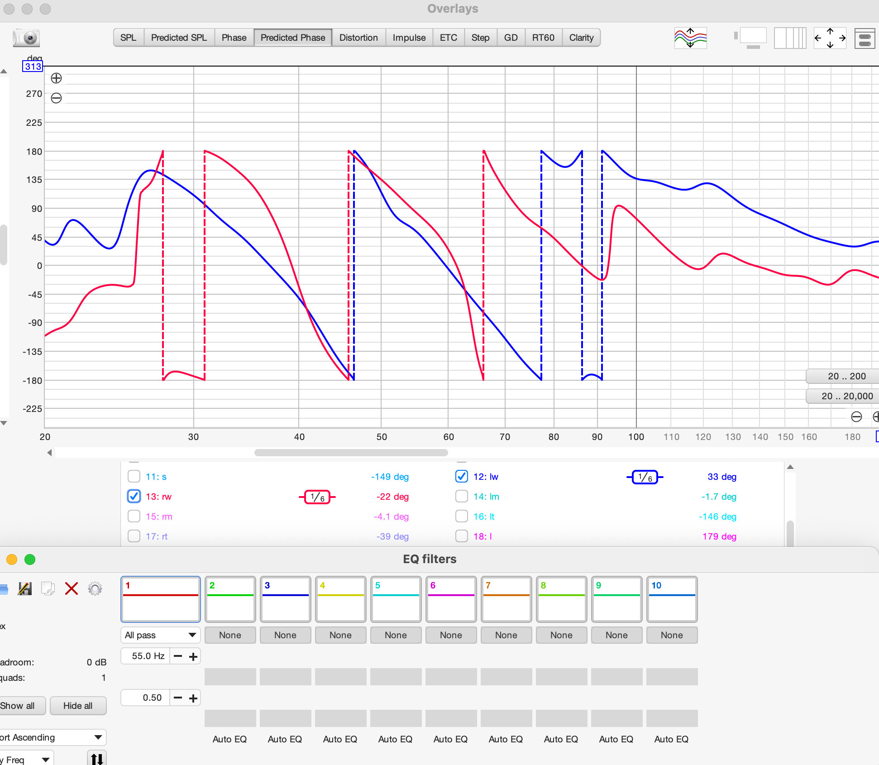The width and height of the screenshot is (879, 765).
Task: Click the up arrow beside the graph axis
Action: point(4,71)
